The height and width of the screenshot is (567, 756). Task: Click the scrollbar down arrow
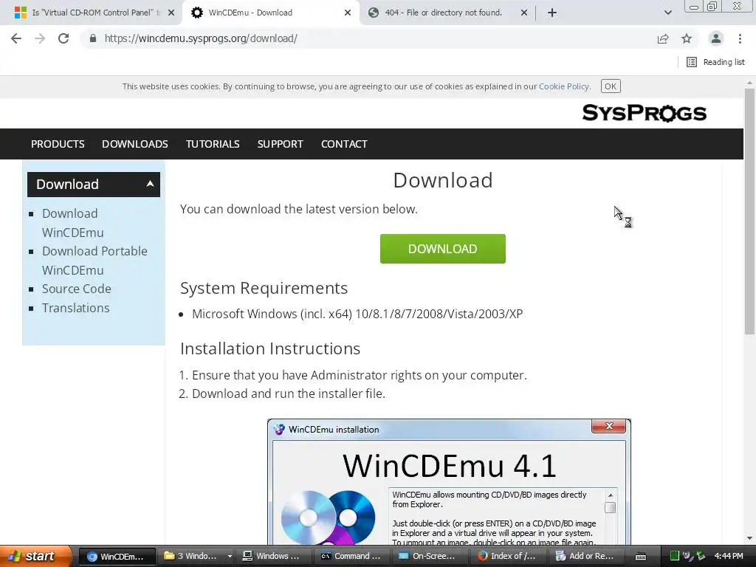click(749, 538)
